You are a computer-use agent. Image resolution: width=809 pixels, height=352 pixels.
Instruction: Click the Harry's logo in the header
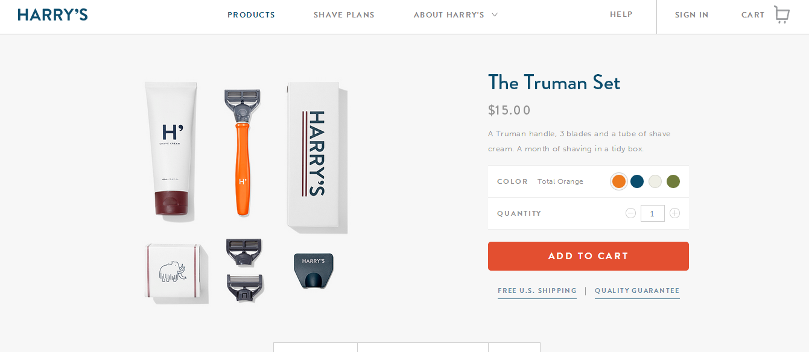[52, 15]
